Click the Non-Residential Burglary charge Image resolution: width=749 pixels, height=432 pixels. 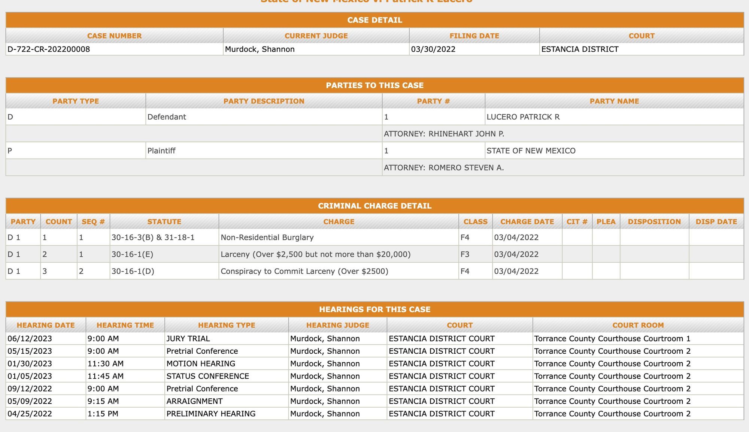267,237
